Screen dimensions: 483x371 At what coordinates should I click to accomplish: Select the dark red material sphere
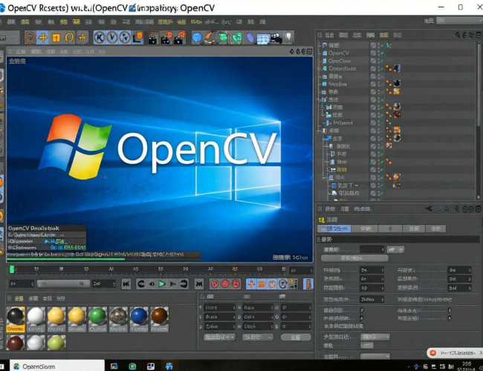(16, 342)
